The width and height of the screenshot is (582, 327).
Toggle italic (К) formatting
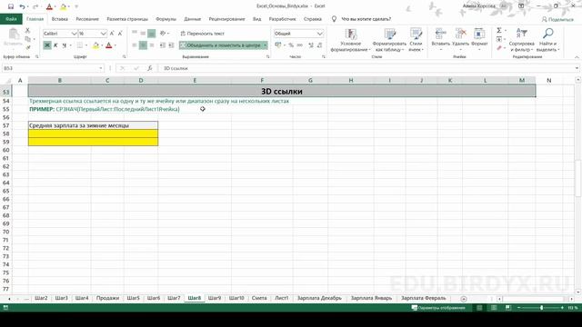point(55,45)
